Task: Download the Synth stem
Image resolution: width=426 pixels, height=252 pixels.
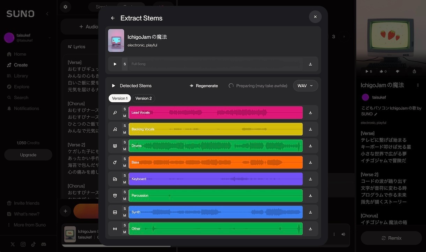Action: (x=310, y=212)
